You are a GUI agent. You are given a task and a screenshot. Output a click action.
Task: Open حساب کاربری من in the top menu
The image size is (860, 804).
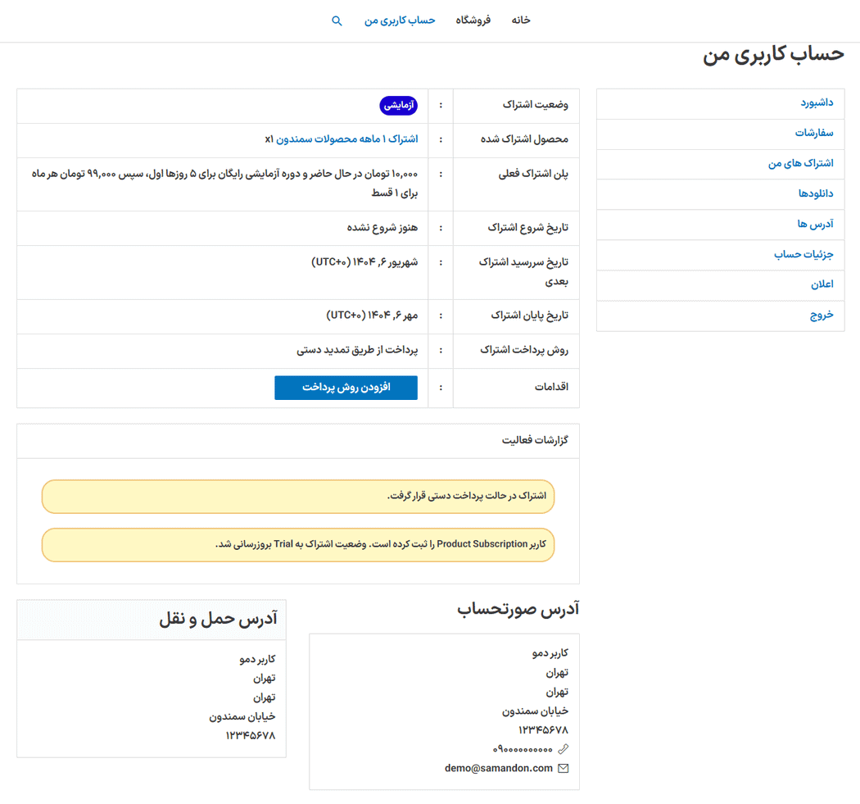[x=400, y=20]
